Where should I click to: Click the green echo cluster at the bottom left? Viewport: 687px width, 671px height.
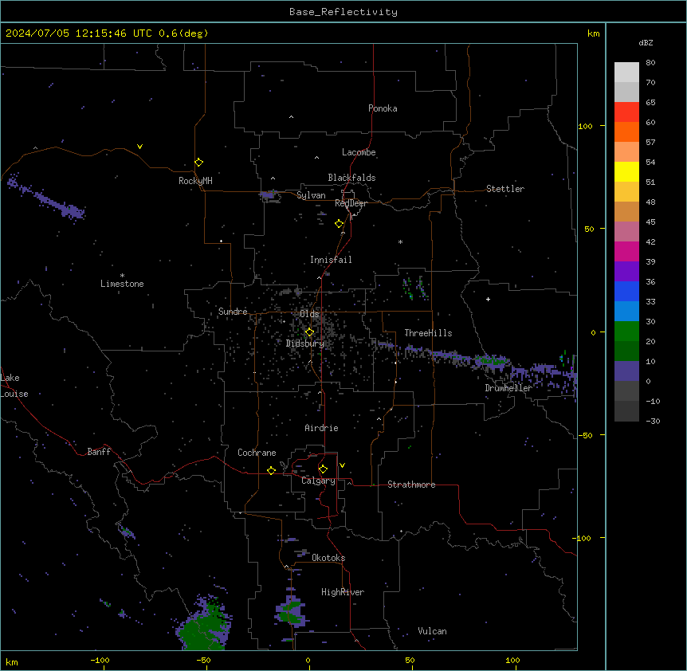click(204, 624)
